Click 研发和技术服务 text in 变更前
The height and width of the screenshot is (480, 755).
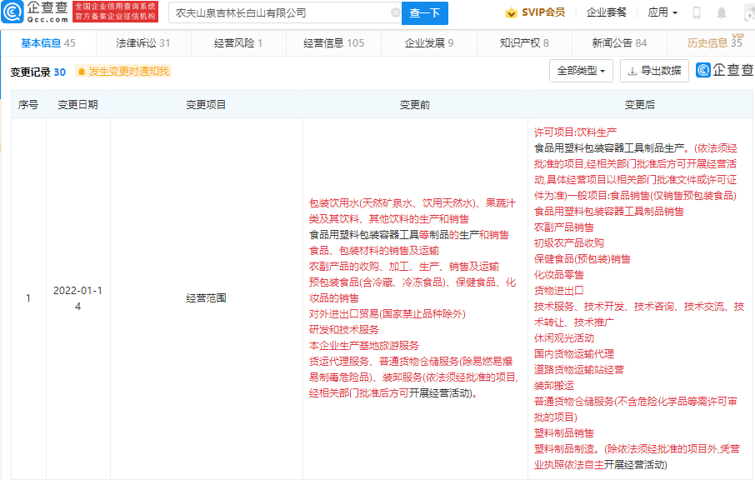344,330
